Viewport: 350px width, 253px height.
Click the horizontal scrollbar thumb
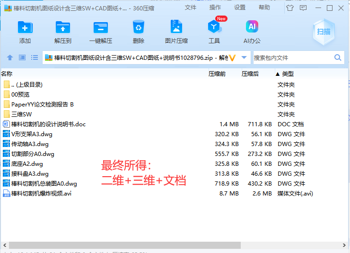[x=124, y=245]
